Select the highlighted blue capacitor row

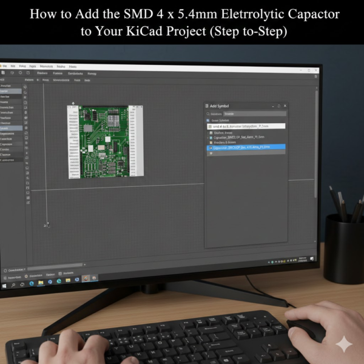point(246,147)
